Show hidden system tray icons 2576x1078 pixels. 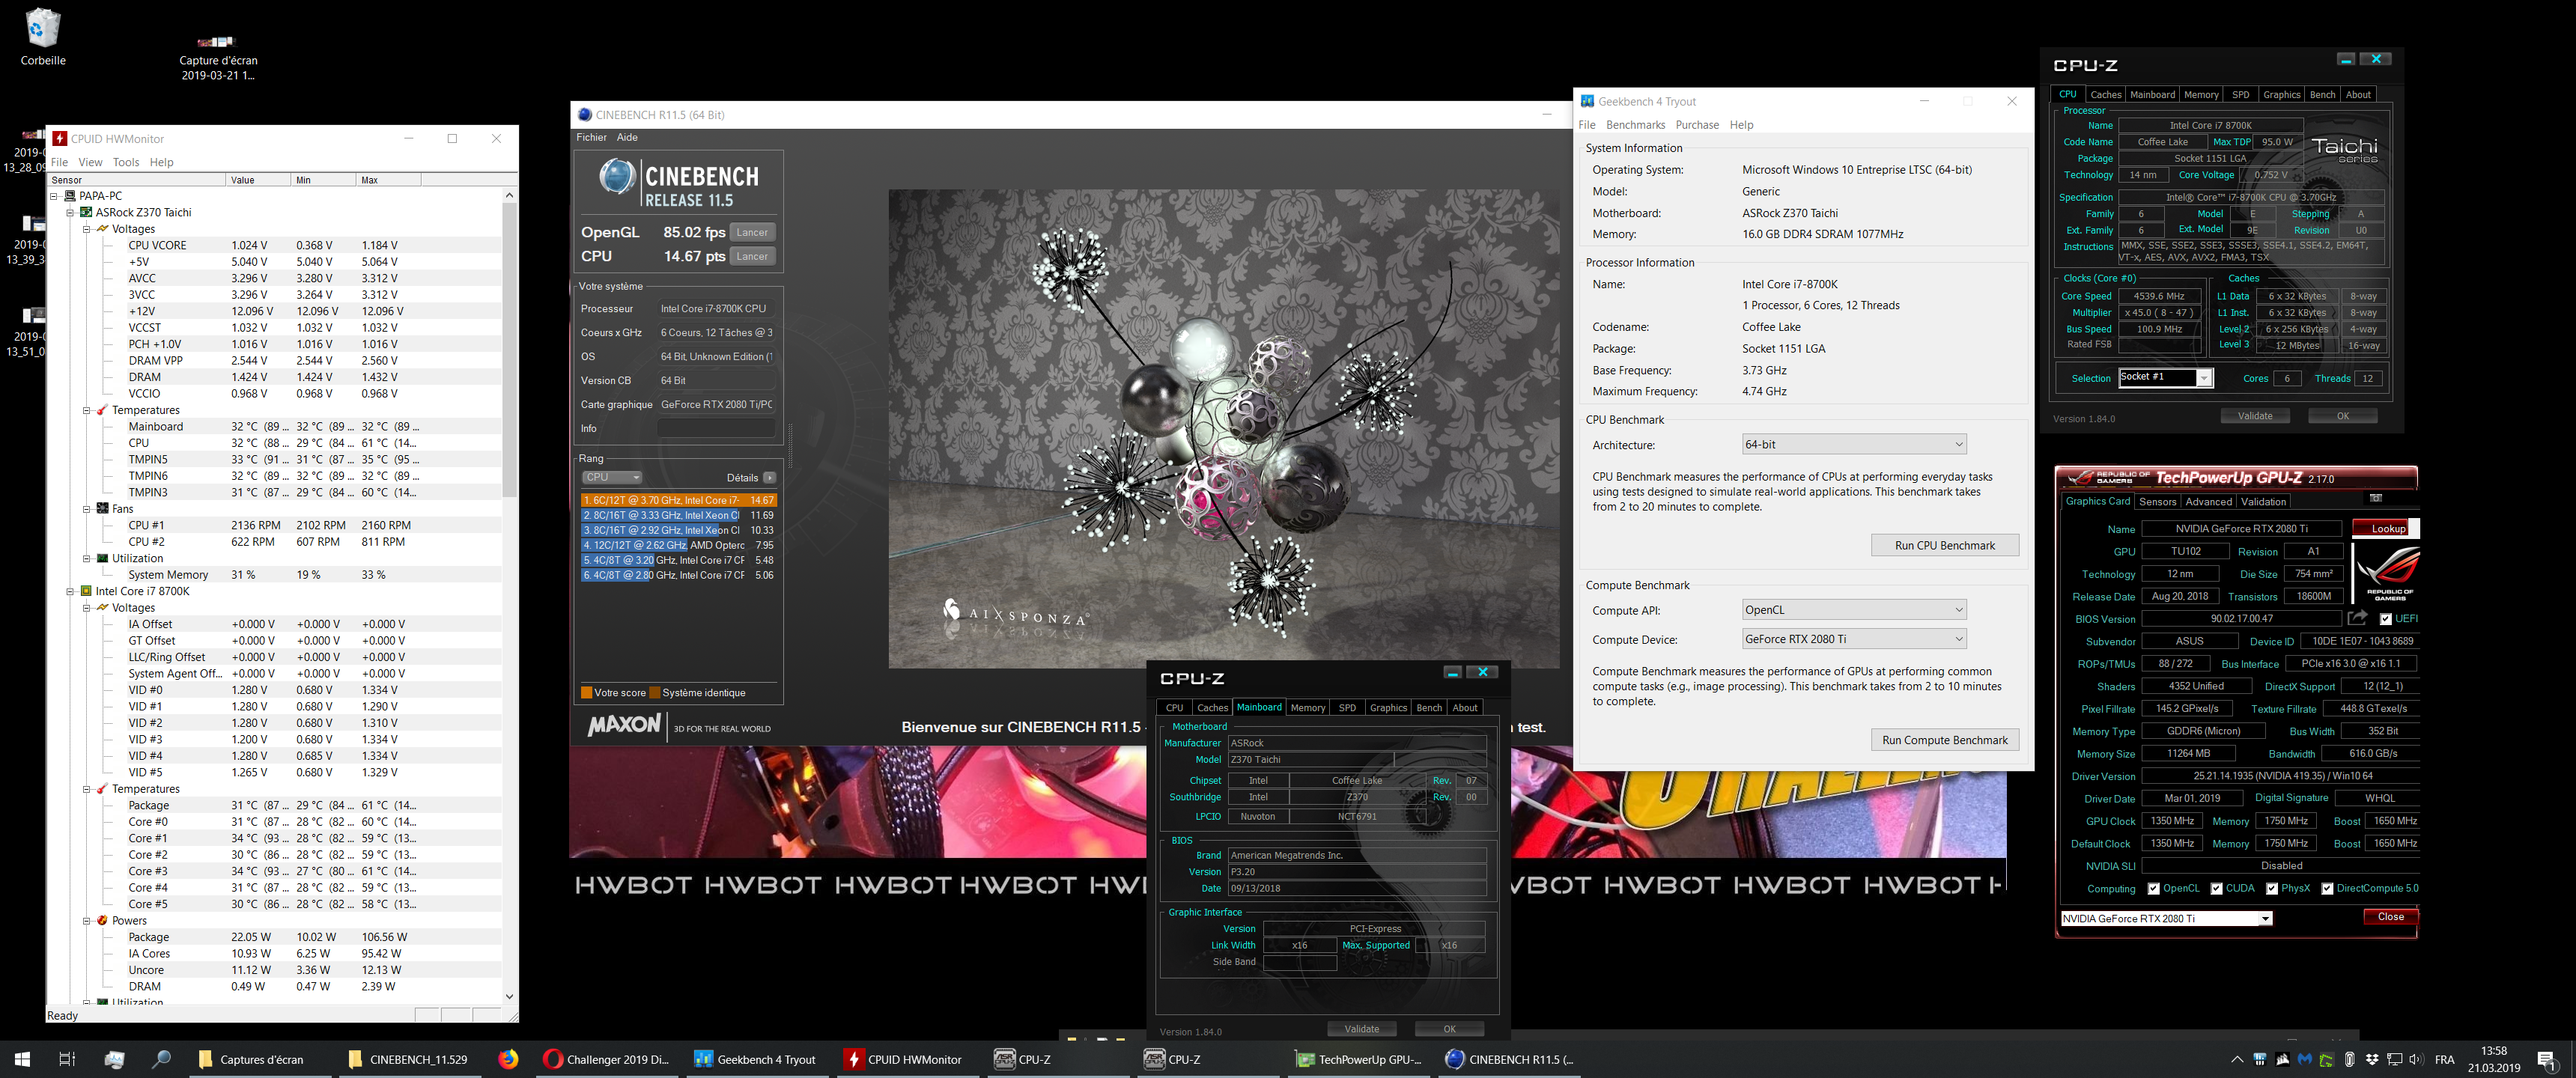coord(2237,1059)
